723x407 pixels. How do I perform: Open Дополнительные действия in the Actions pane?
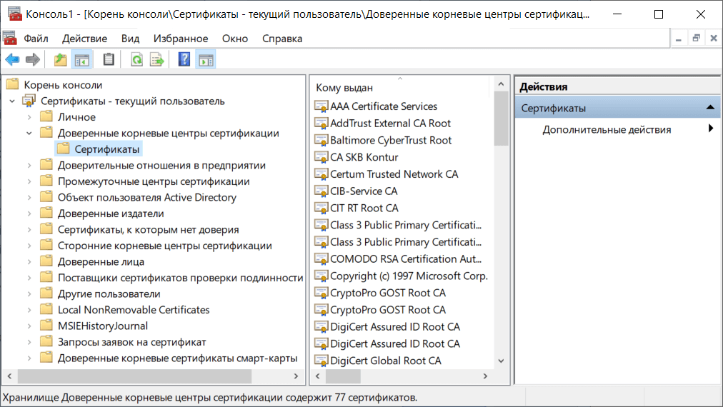(x=607, y=130)
